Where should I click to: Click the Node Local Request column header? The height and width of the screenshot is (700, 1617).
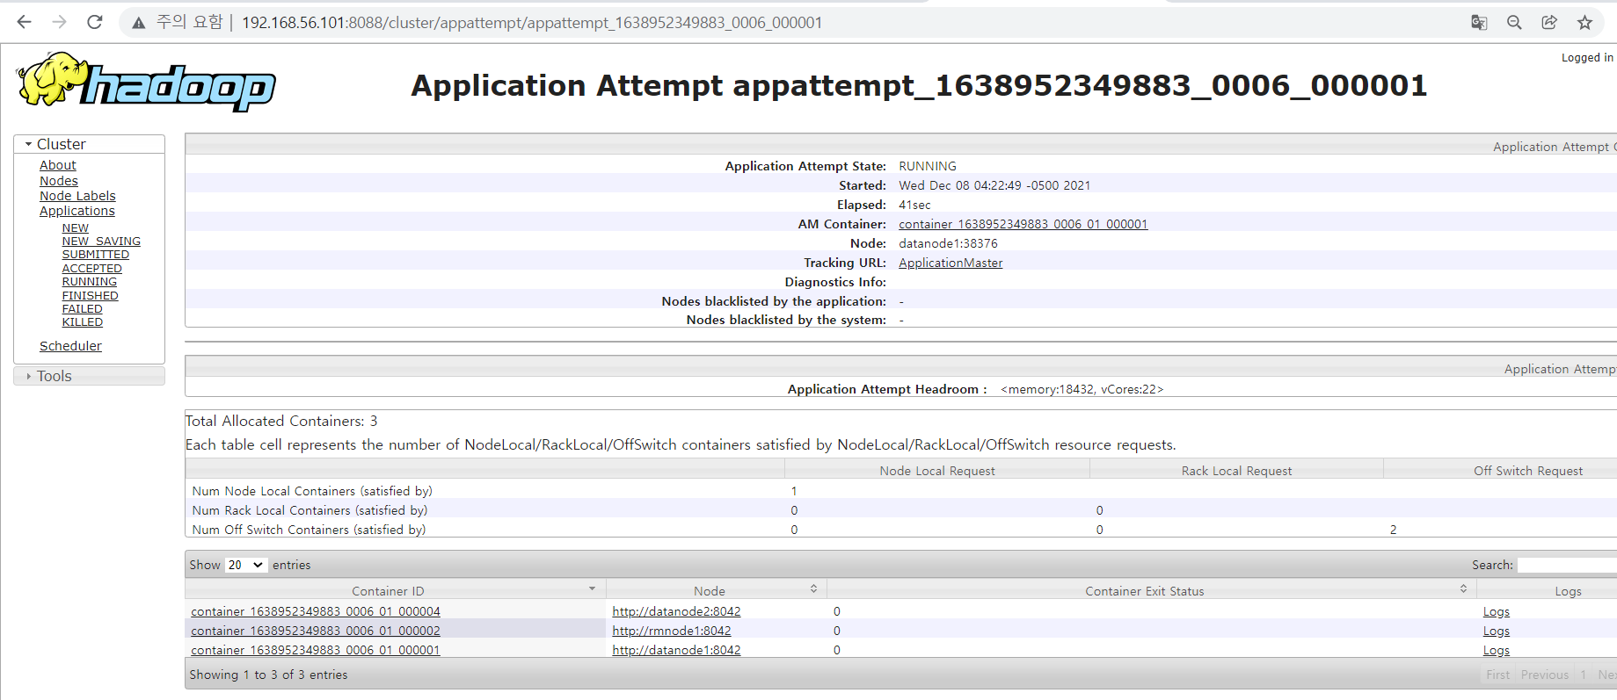point(937,471)
